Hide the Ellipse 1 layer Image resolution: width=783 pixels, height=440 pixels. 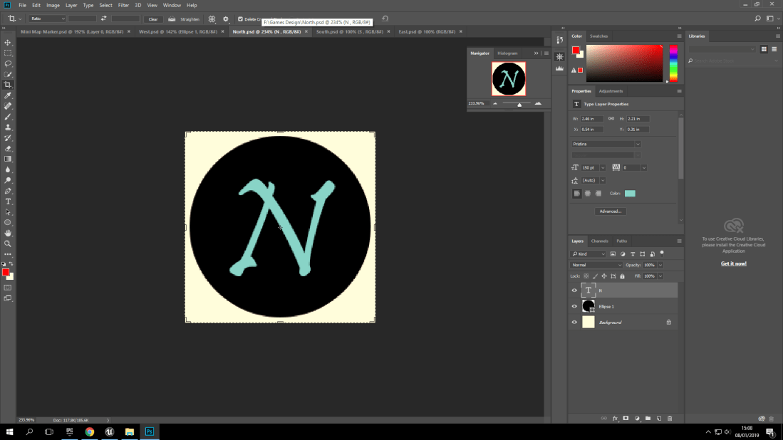click(x=574, y=306)
